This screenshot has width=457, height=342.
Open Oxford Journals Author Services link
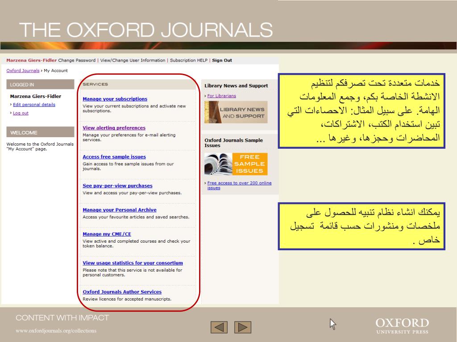122,292
